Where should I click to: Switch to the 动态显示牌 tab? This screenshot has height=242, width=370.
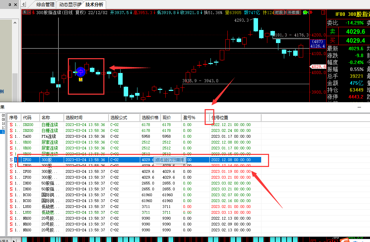click(70, 4)
